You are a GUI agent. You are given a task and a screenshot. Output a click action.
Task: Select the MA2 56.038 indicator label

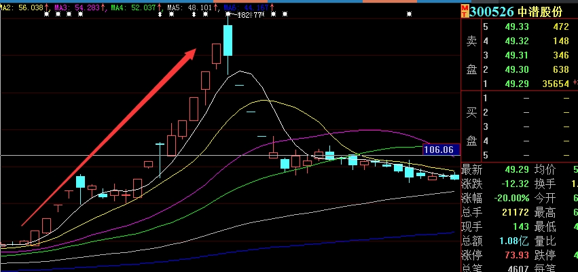click(22, 7)
